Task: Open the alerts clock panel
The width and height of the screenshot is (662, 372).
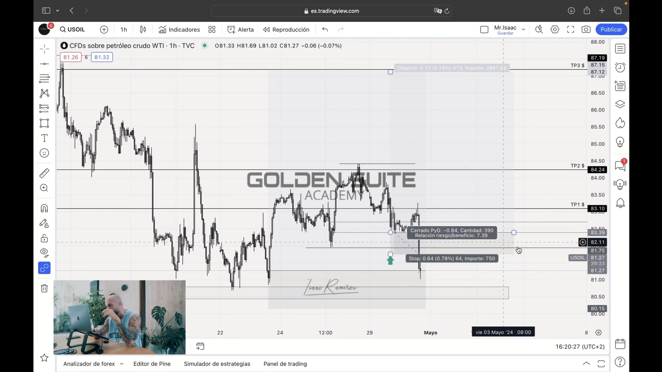Action: point(620,67)
